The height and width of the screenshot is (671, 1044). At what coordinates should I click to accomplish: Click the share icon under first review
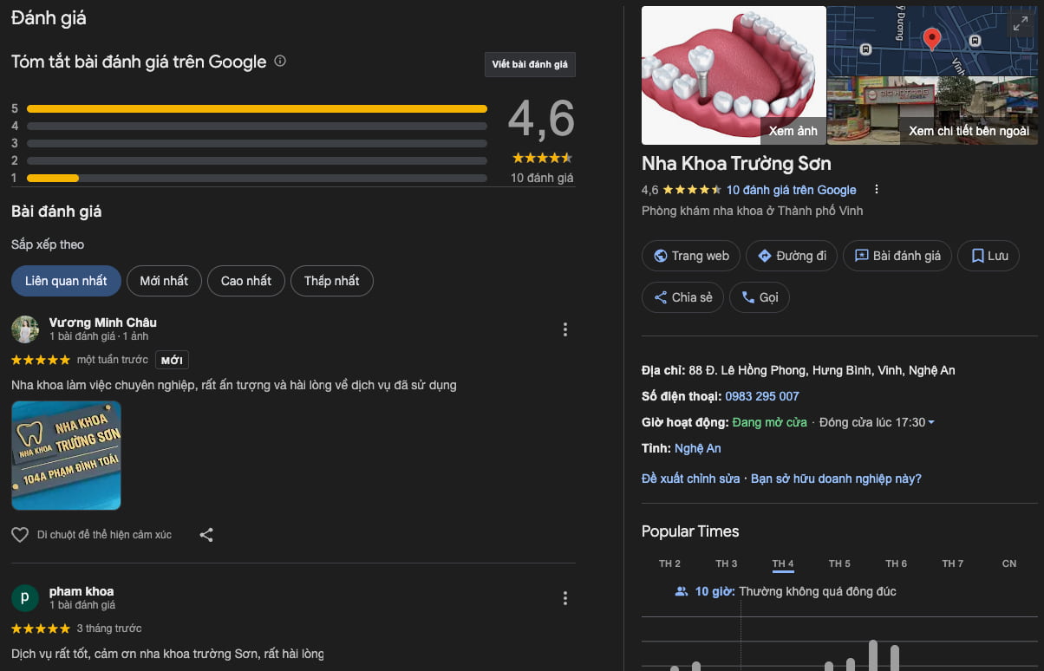pyautogui.click(x=206, y=535)
